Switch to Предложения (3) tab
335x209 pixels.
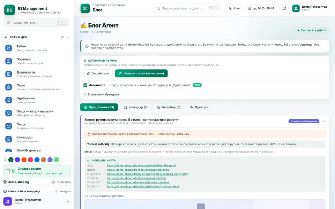(99, 107)
